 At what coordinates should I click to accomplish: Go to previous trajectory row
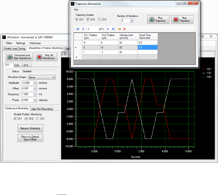pos(83,29)
